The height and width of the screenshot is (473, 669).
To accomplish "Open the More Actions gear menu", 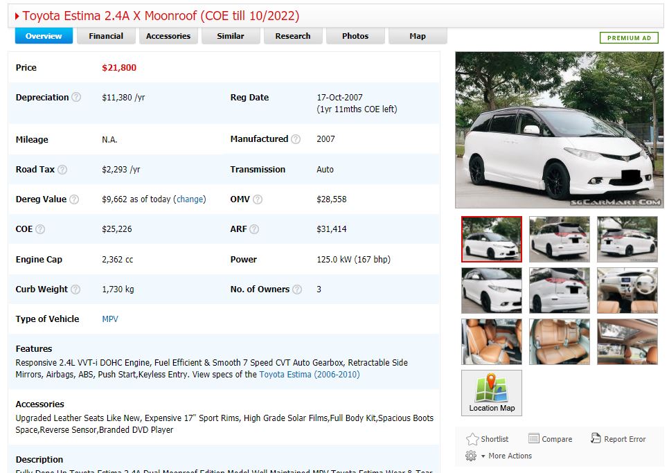I will pyautogui.click(x=472, y=456).
